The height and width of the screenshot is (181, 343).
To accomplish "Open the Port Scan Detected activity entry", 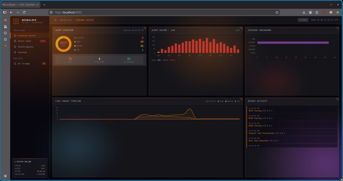I will (x=292, y=140).
